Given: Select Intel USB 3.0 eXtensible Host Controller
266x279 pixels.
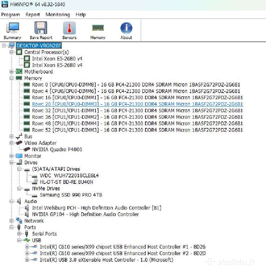Looking at the screenshot, I should pyautogui.click(x=107, y=260).
